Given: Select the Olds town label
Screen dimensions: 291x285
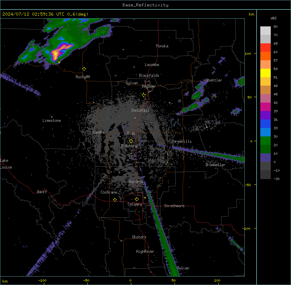Looking at the screenshot, I should pos(131,133).
